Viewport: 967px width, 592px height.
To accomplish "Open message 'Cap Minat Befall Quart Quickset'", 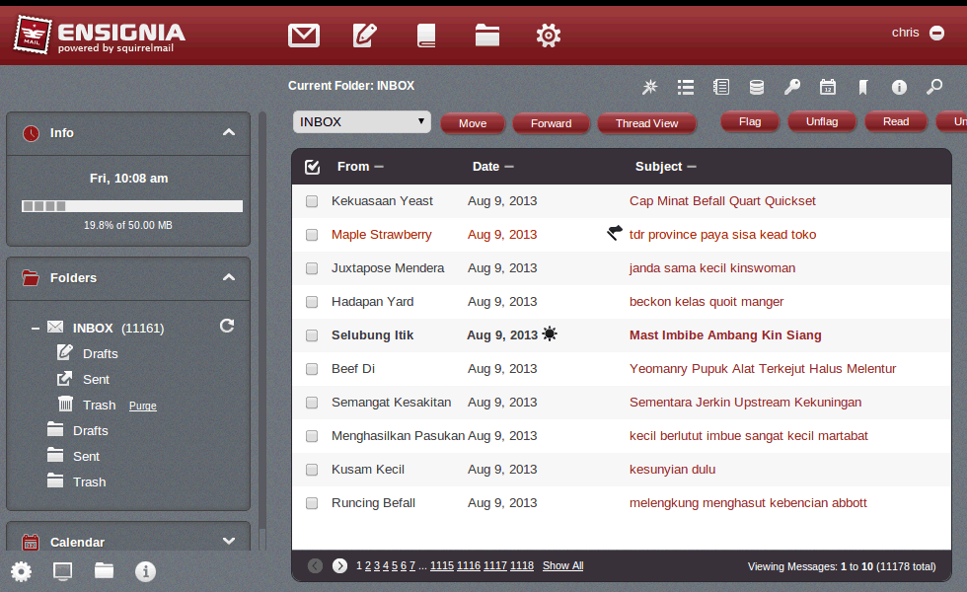I will pyautogui.click(x=722, y=201).
